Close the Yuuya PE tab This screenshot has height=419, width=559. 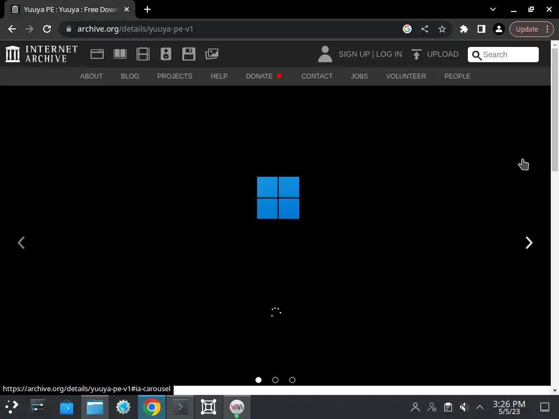(x=127, y=9)
